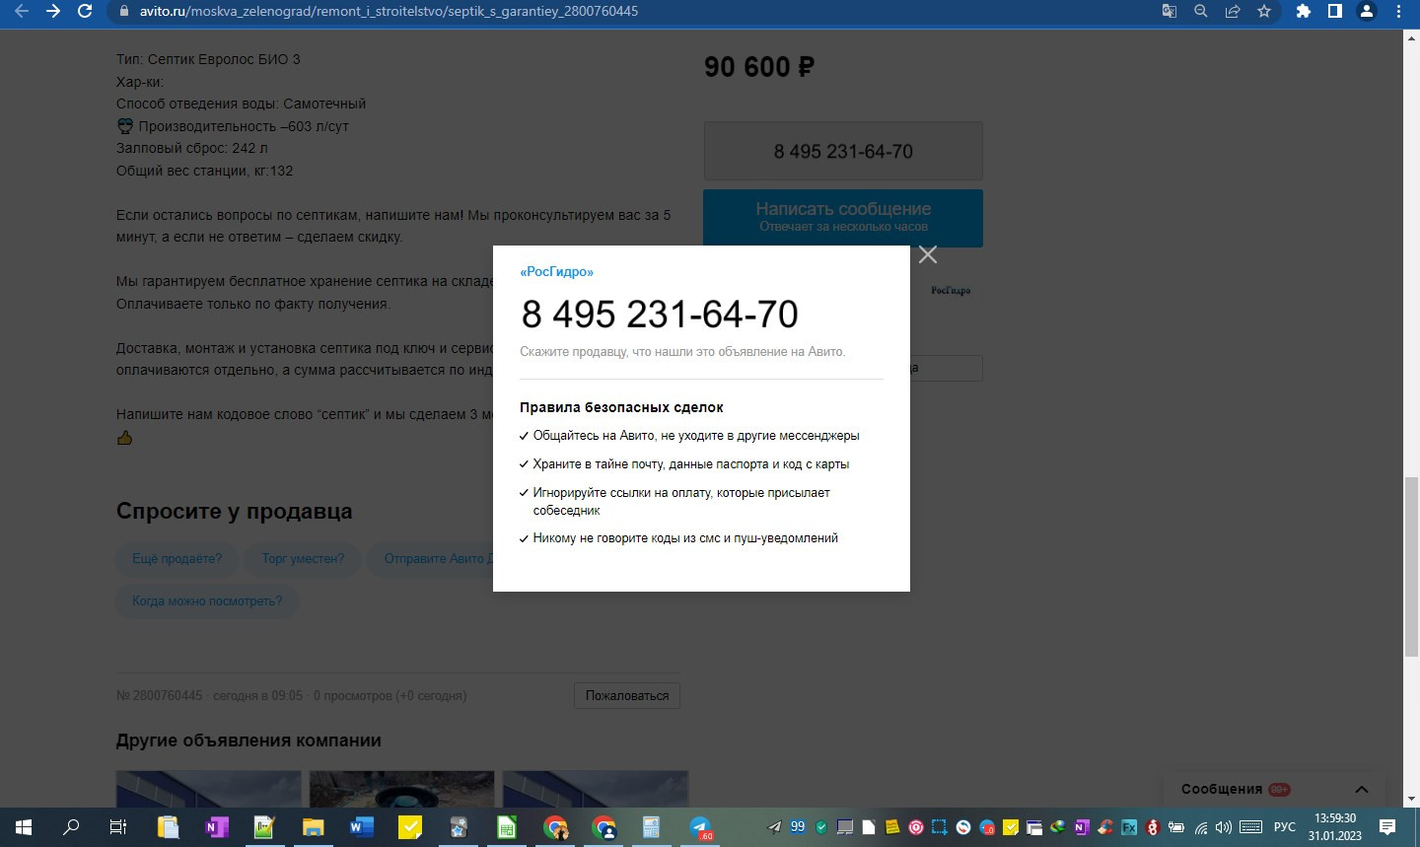Open Windows Start menu
The height and width of the screenshot is (847, 1420).
[24, 827]
